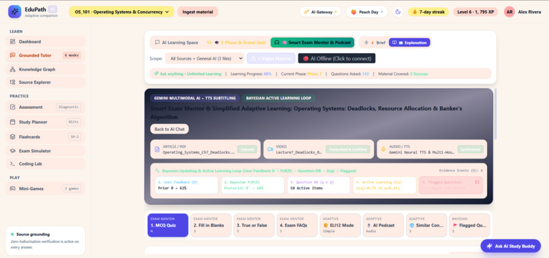Image resolution: width=549 pixels, height=258 pixels.
Task: Click the peach icon in Peach Day theme
Action: click(354, 12)
